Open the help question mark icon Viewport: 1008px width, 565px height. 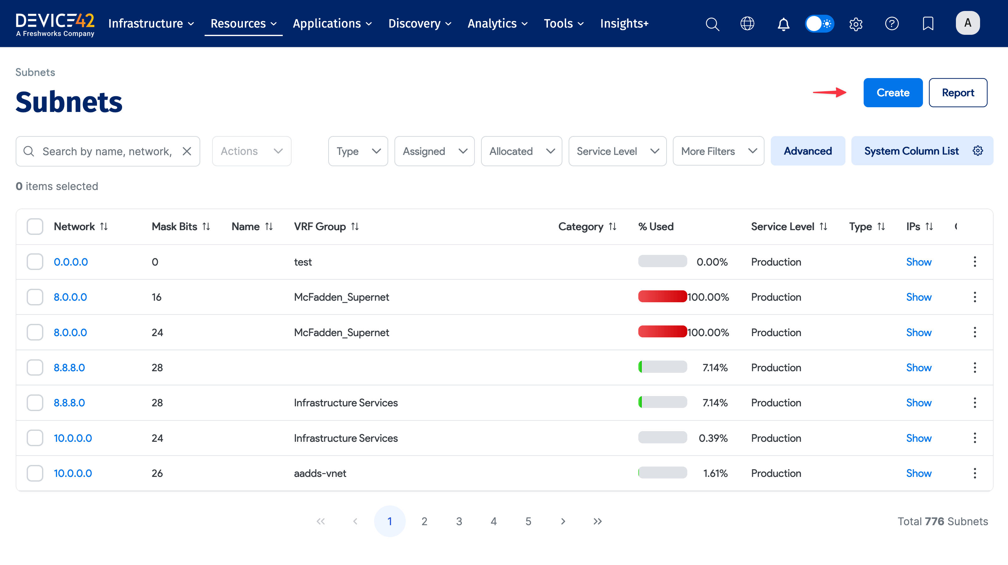(892, 24)
